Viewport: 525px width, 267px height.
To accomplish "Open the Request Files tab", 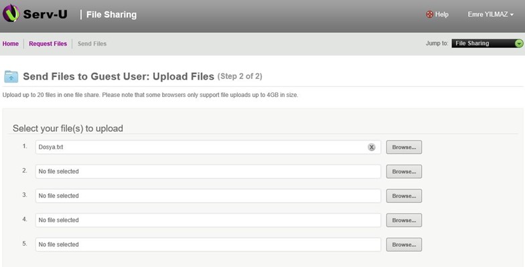I will 48,43.
